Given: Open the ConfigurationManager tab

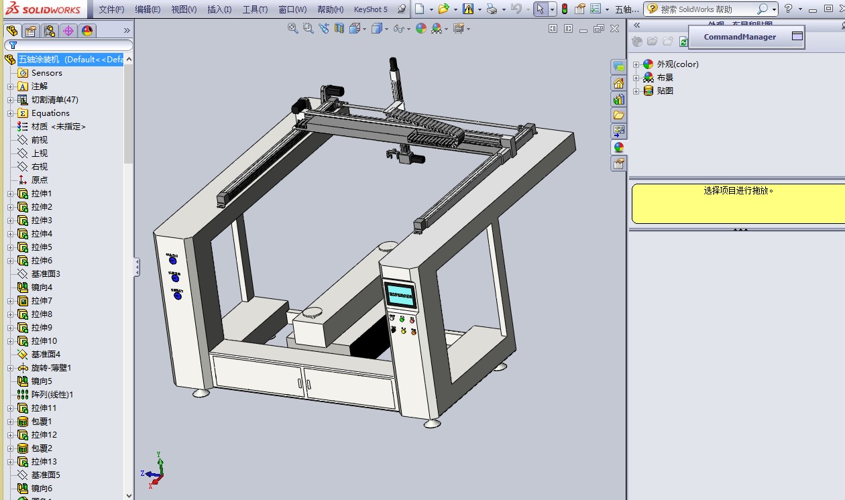Looking at the screenshot, I should pos(49,31).
